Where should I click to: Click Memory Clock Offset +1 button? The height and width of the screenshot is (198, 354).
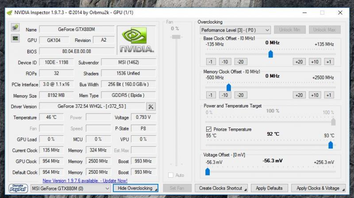tap(329, 95)
